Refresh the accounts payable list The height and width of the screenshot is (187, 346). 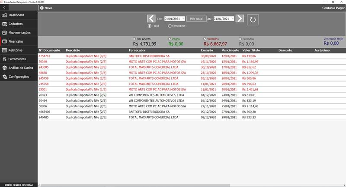pos(253,20)
